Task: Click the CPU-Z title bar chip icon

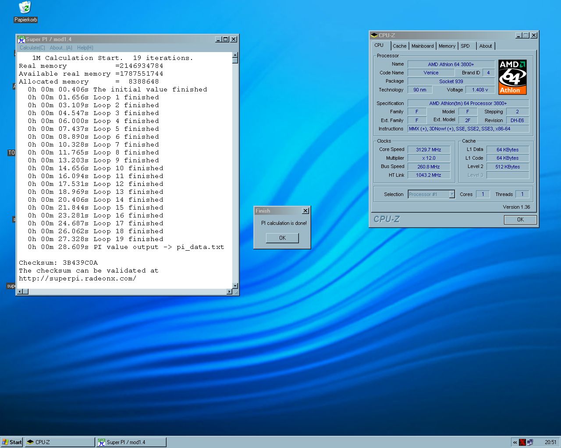Action: 374,35
